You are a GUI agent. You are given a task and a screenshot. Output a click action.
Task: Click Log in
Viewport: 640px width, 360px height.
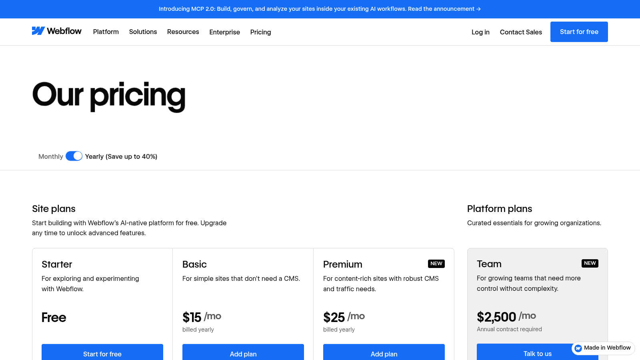click(480, 32)
